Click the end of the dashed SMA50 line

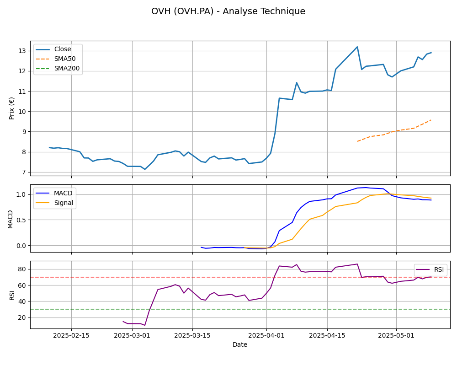click(431, 120)
